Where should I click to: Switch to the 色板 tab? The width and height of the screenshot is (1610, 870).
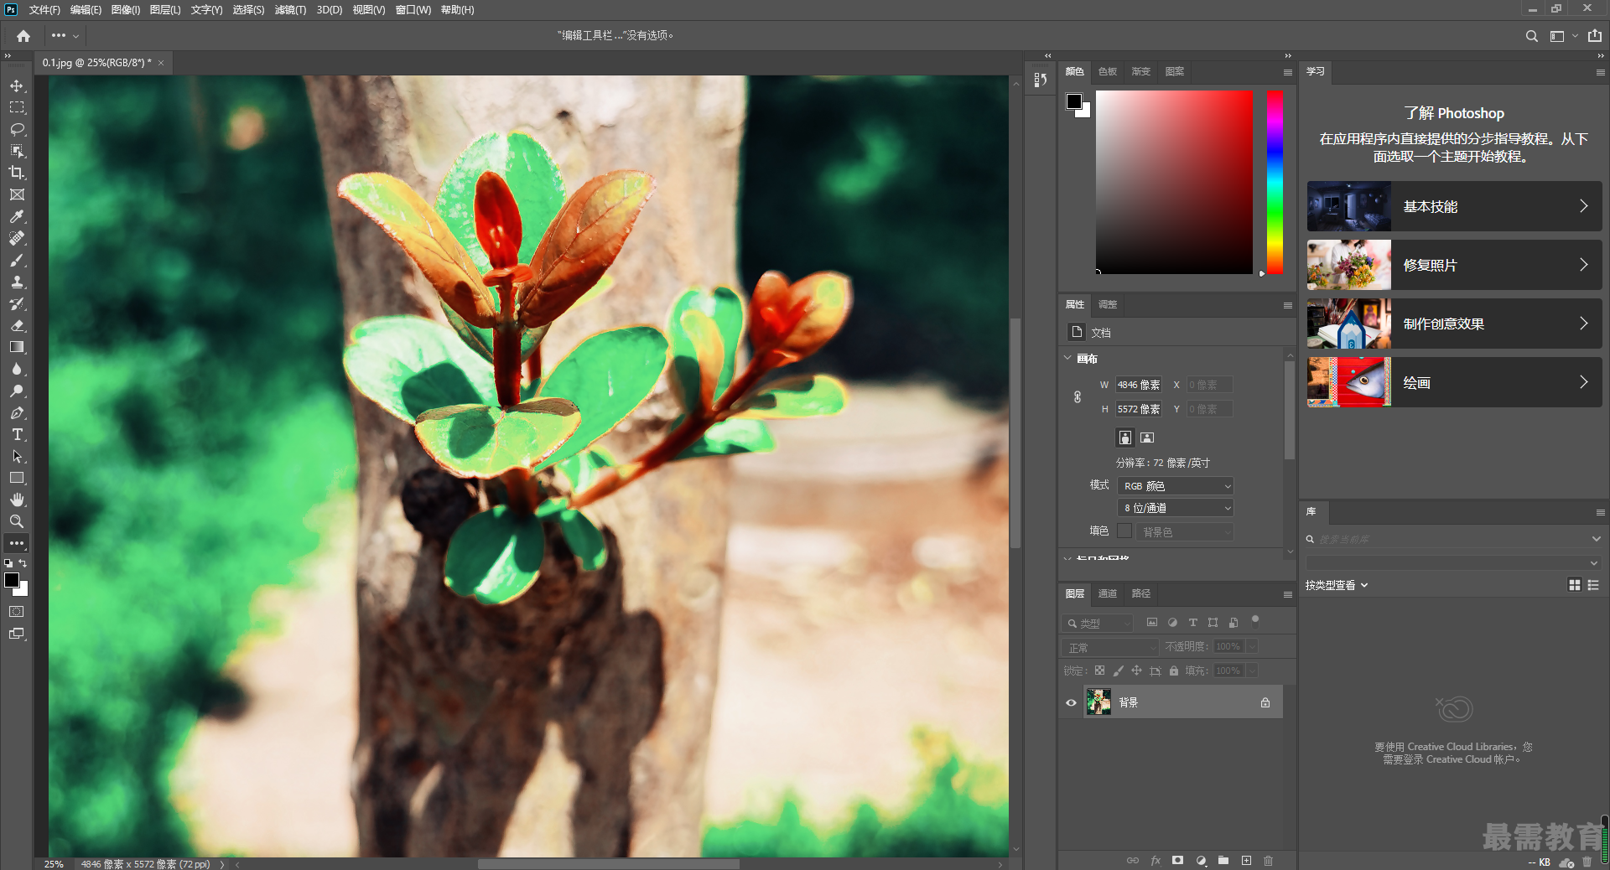1108,71
